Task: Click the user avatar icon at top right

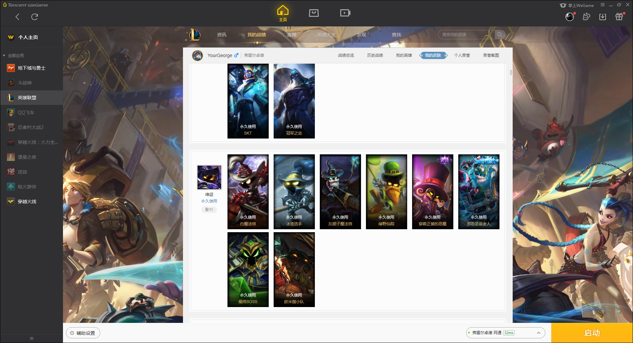Action: (570, 16)
